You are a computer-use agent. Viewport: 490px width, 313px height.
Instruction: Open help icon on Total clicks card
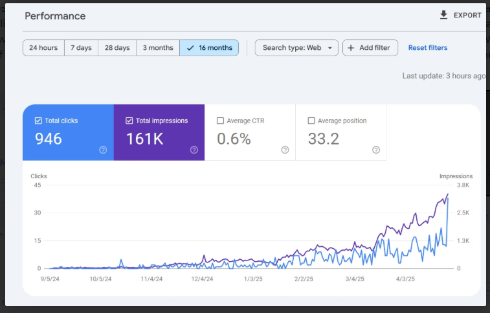tap(103, 150)
